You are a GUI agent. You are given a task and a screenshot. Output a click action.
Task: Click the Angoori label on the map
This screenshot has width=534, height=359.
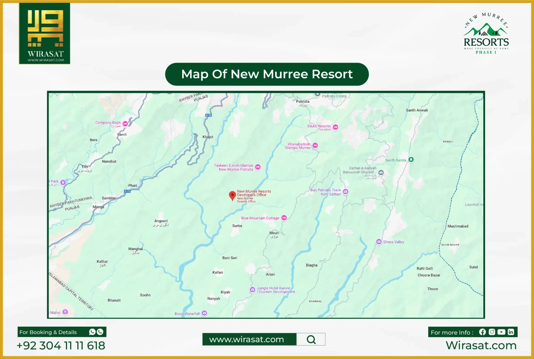tap(161, 221)
